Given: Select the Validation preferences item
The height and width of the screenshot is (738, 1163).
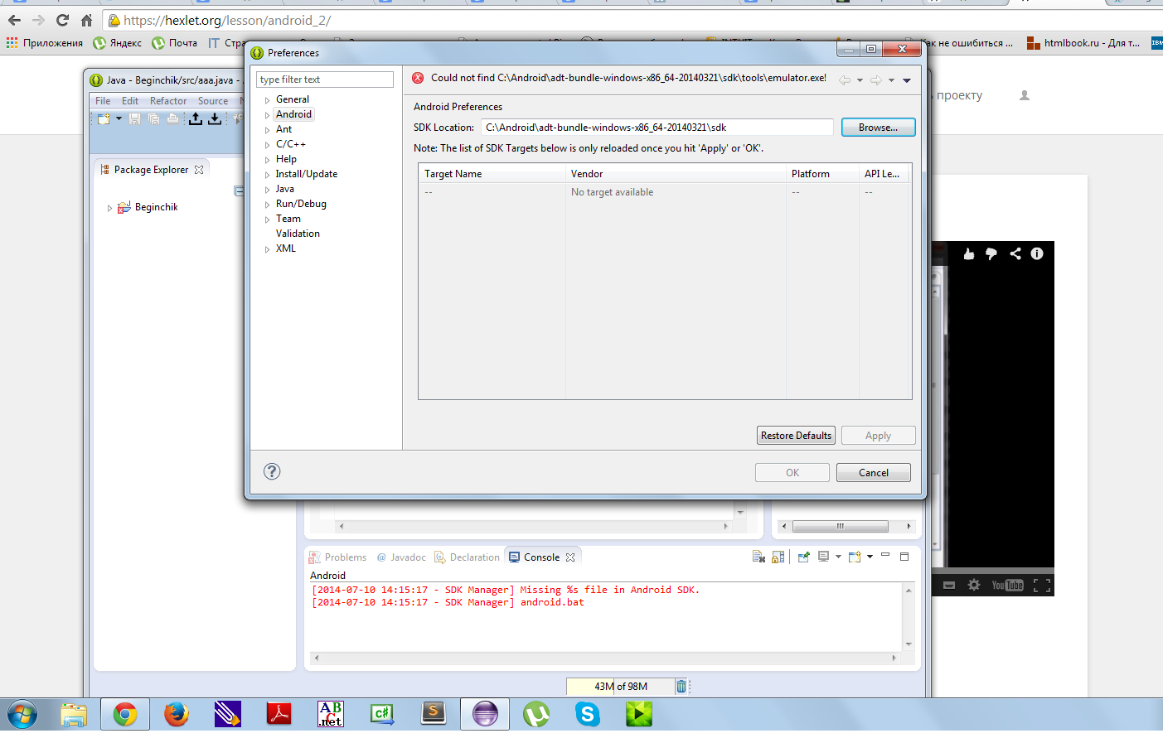Looking at the screenshot, I should pyautogui.click(x=298, y=234).
